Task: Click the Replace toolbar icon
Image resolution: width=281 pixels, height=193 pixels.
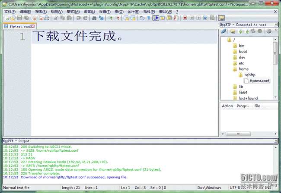Action: tap(101, 18)
